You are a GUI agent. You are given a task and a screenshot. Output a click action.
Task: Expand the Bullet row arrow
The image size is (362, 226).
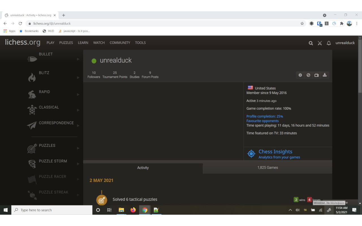(x=78, y=59)
